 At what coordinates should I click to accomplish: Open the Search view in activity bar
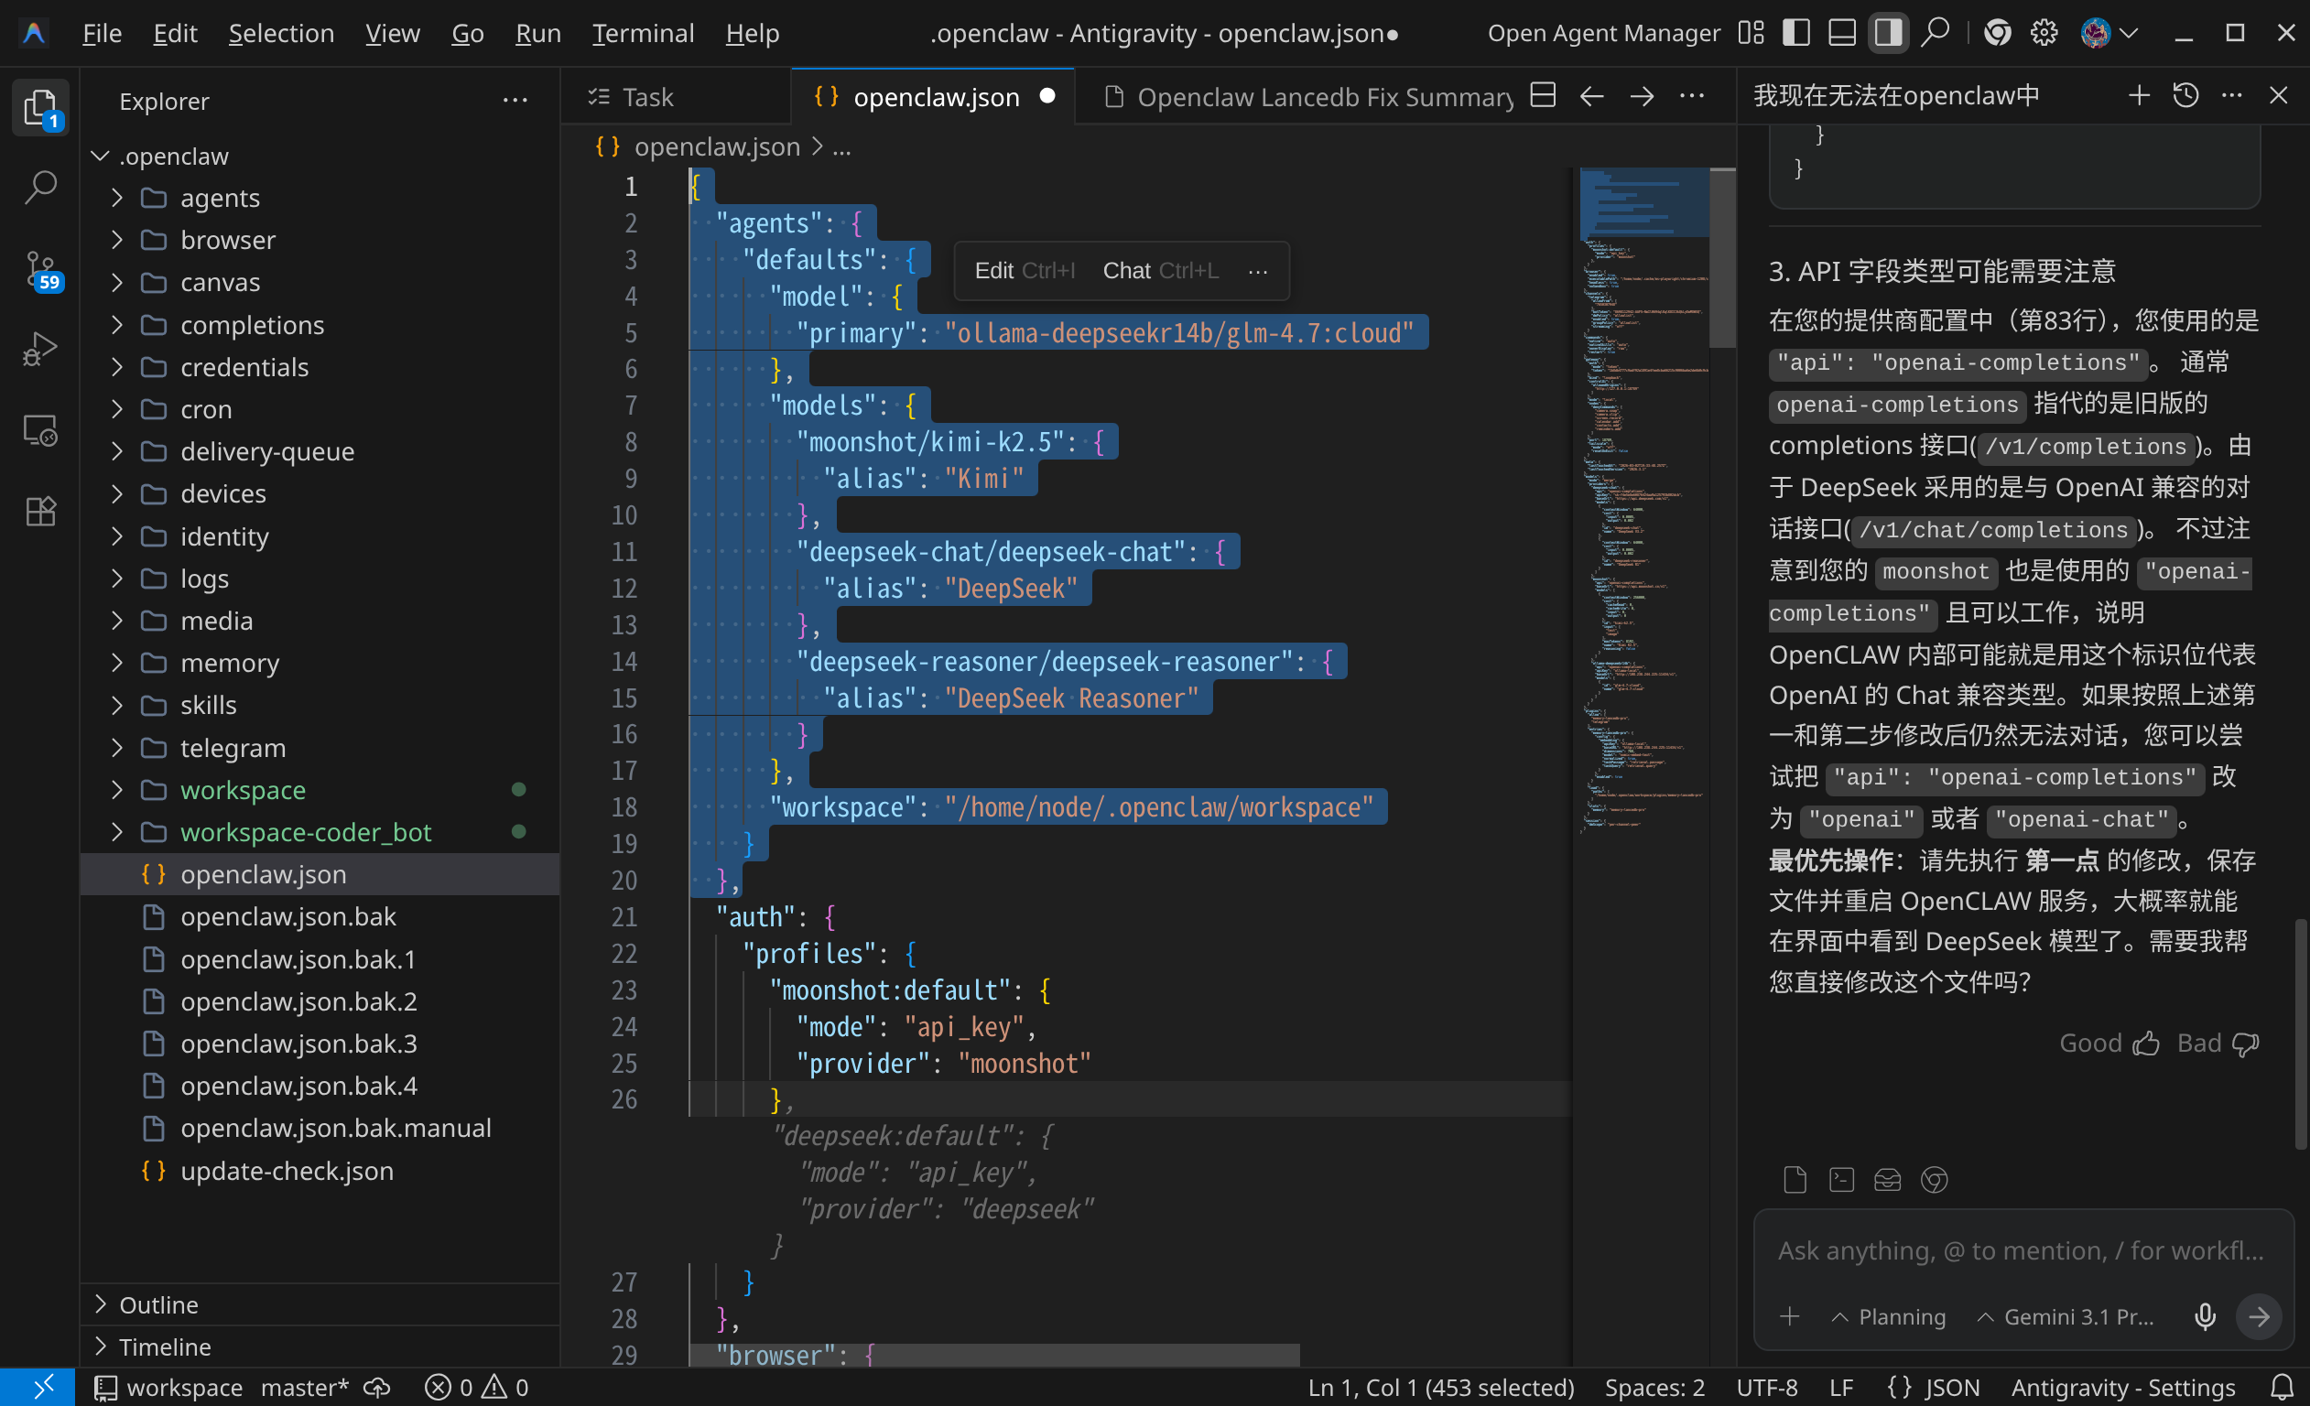[x=40, y=188]
